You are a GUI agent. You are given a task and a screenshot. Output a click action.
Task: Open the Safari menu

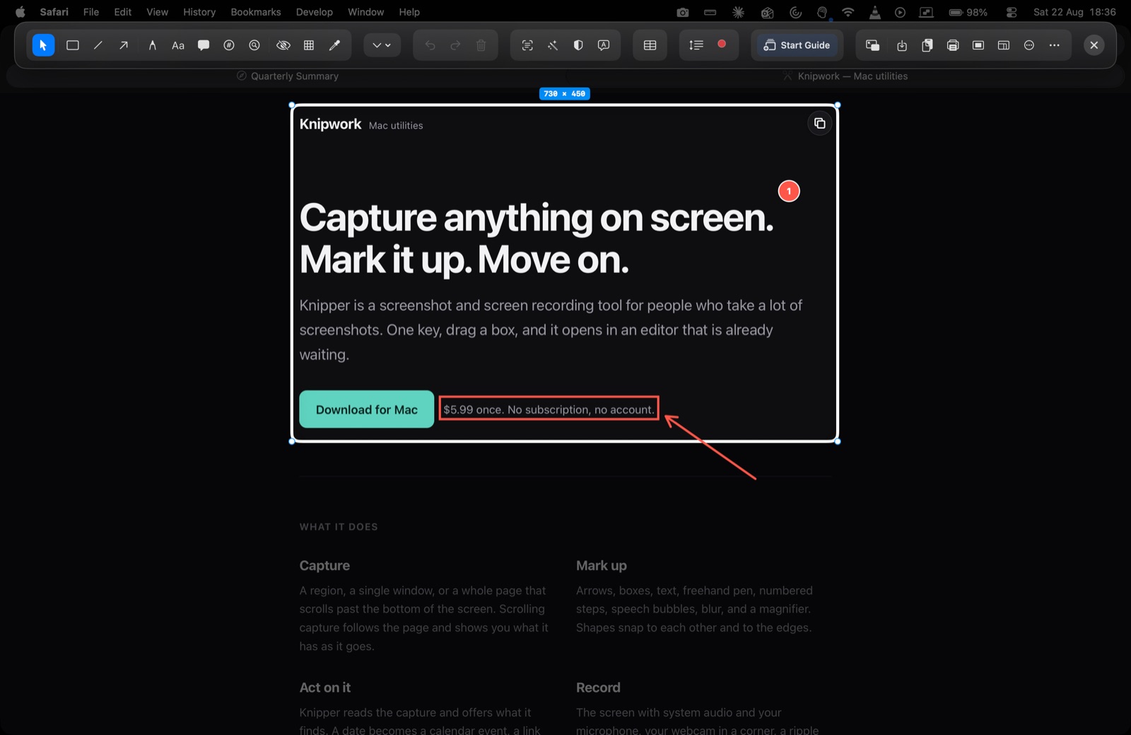click(54, 12)
